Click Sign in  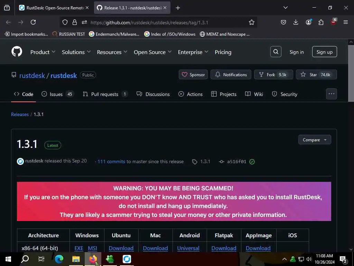click(296, 52)
